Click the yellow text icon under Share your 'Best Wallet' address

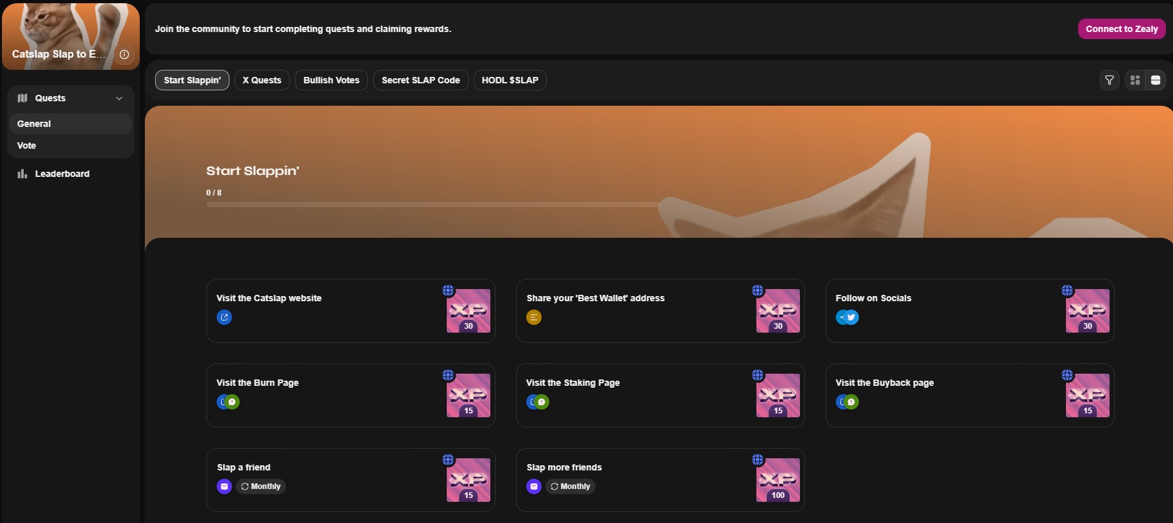[534, 317]
